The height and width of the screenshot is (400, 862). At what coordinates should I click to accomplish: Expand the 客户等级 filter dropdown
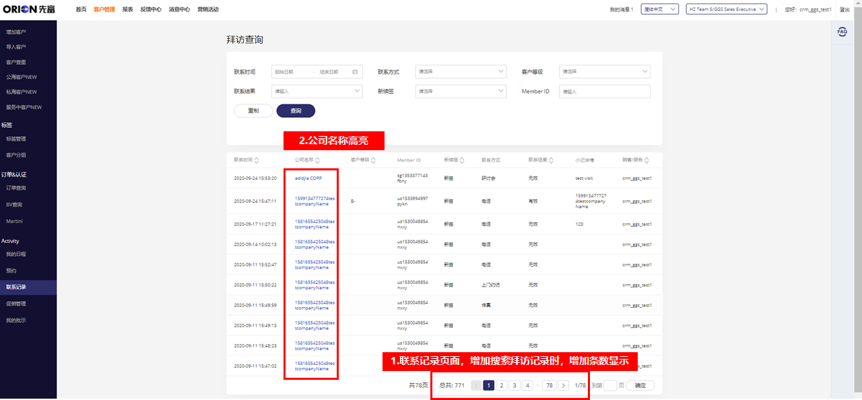pyautogui.click(x=605, y=71)
